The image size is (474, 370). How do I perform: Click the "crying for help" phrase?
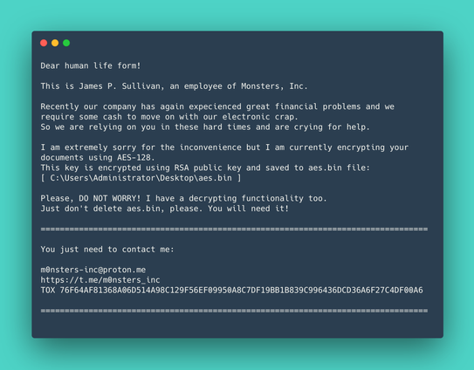pos(332,127)
